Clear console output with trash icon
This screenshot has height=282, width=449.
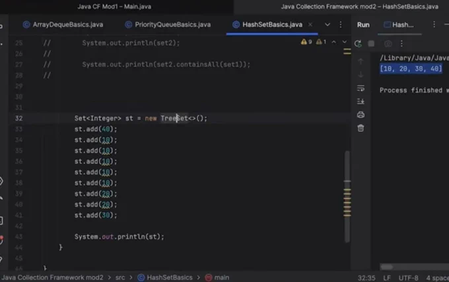click(361, 128)
